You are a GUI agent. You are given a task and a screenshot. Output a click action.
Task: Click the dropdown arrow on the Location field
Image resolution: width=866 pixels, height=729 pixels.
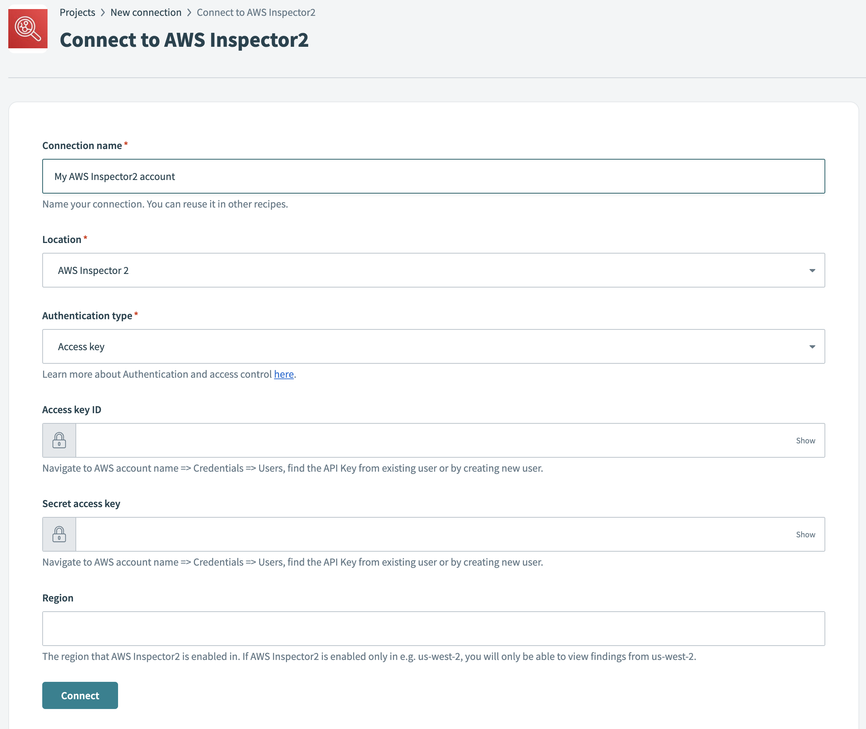[x=812, y=270]
